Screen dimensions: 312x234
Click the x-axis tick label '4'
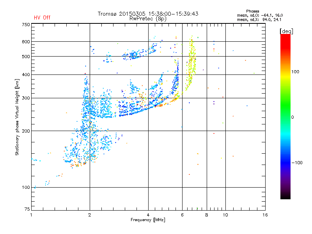[x=148, y=215]
